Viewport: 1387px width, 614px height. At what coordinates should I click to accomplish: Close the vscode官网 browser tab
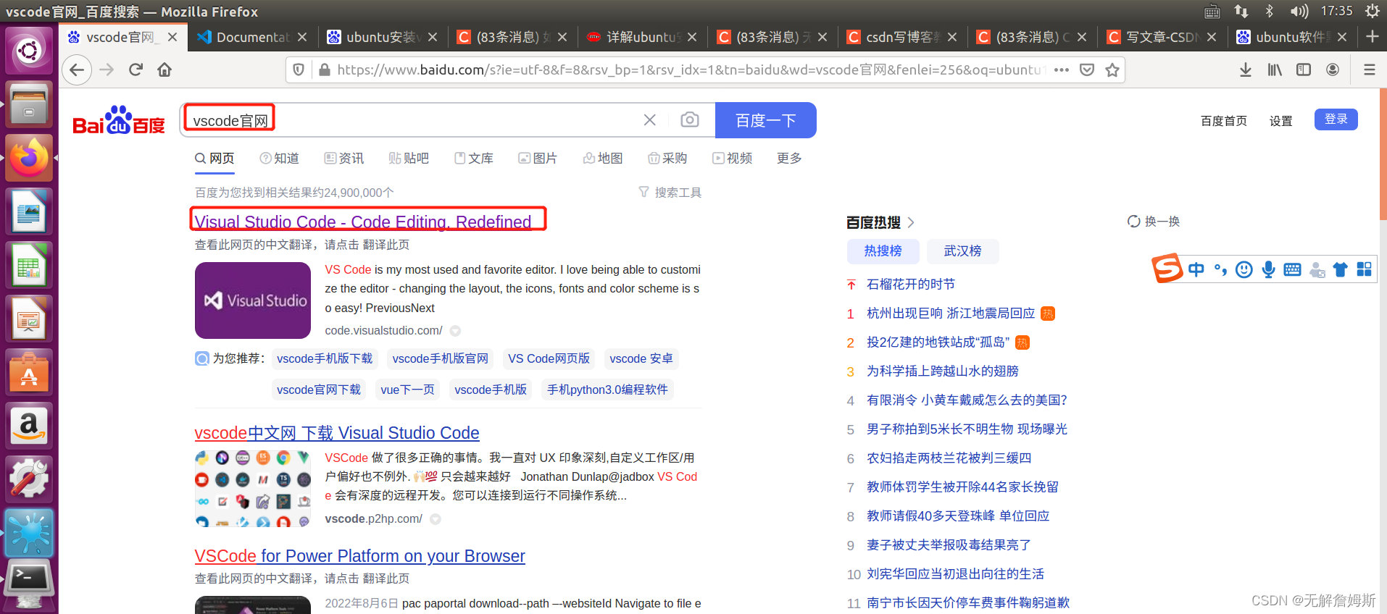click(172, 37)
